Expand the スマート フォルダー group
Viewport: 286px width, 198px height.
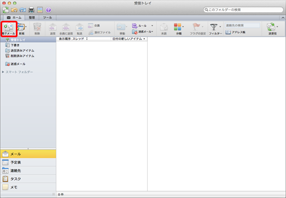[x=3, y=72]
